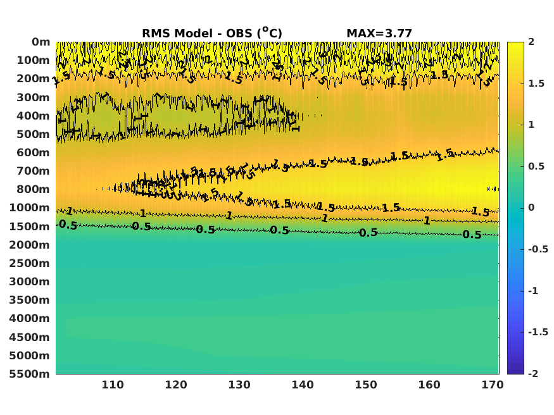Click the "100m" depth axis label
Image resolution: width=554 pixels, height=415 pixels.
tap(33, 60)
